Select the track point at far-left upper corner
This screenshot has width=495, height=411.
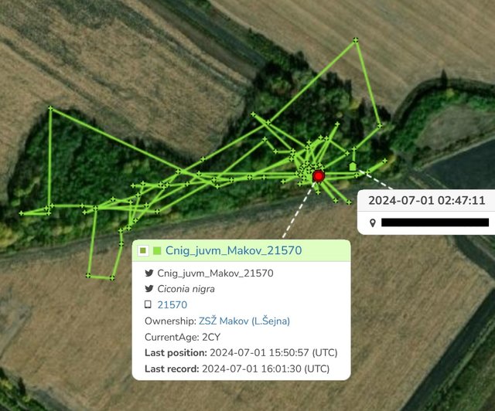click(50, 108)
